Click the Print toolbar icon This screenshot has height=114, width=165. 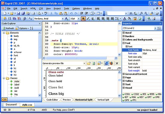[x=33, y=13]
